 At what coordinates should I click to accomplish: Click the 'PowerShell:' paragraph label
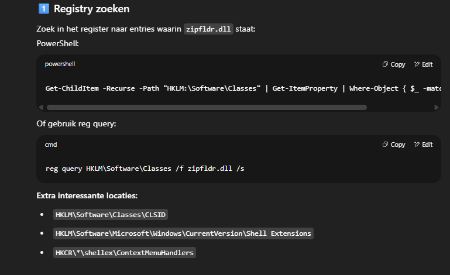58,44
